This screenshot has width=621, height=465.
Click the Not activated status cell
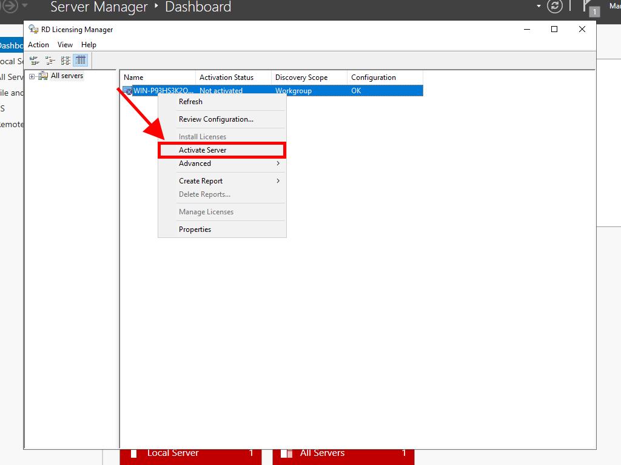click(221, 91)
